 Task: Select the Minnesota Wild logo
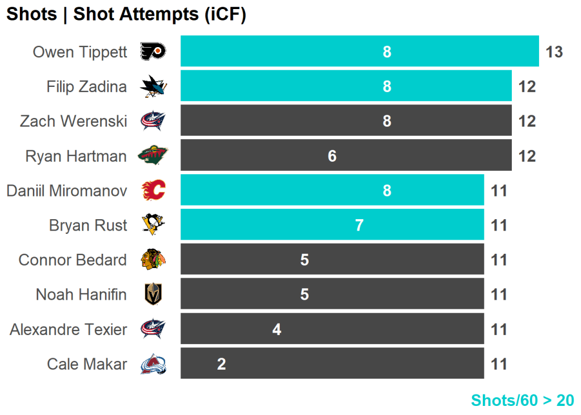(x=153, y=156)
